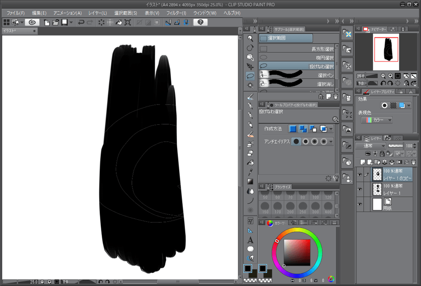
Task: Open the 通常 blending mode dropdown
Action: [371, 145]
